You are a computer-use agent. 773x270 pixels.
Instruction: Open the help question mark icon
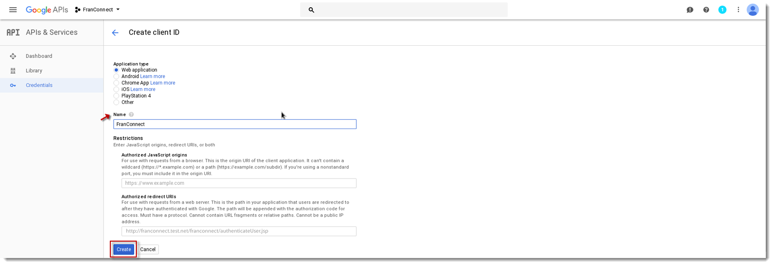[706, 10]
